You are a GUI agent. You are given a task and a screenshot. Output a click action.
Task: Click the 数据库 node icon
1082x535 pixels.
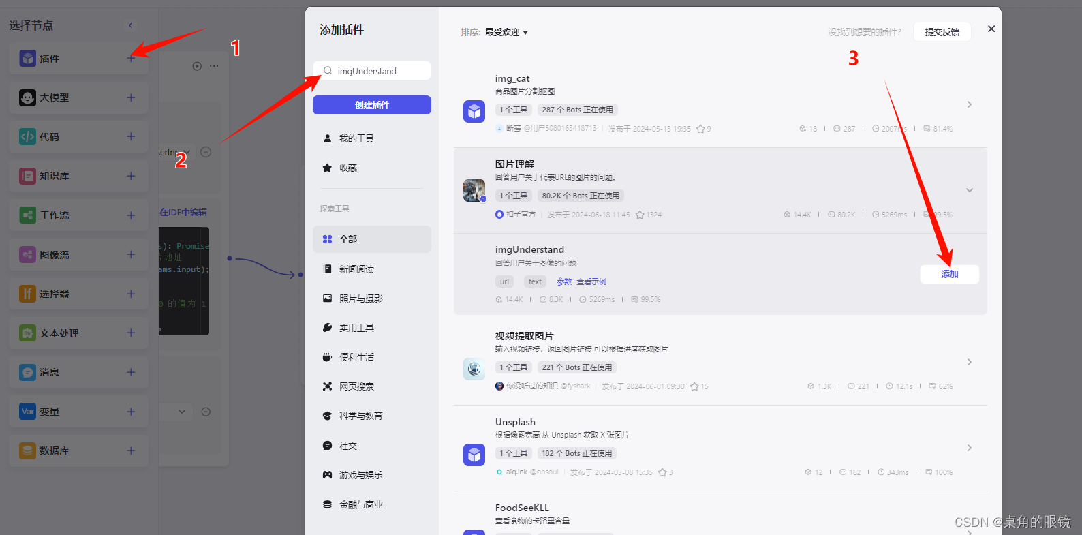coord(27,450)
